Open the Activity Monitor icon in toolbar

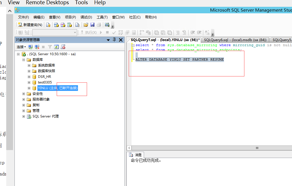[107, 25]
